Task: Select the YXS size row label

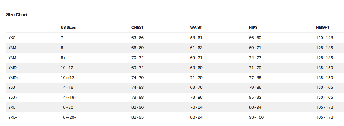Action: click(x=12, y=38)
